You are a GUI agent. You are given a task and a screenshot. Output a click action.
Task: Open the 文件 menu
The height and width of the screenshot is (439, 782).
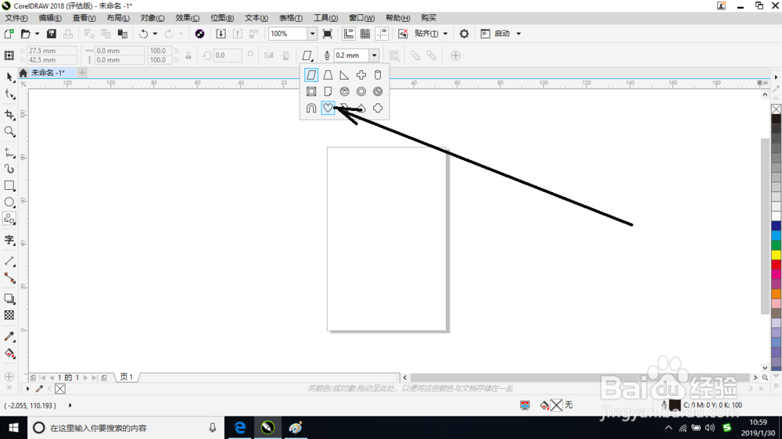[16, 18]
